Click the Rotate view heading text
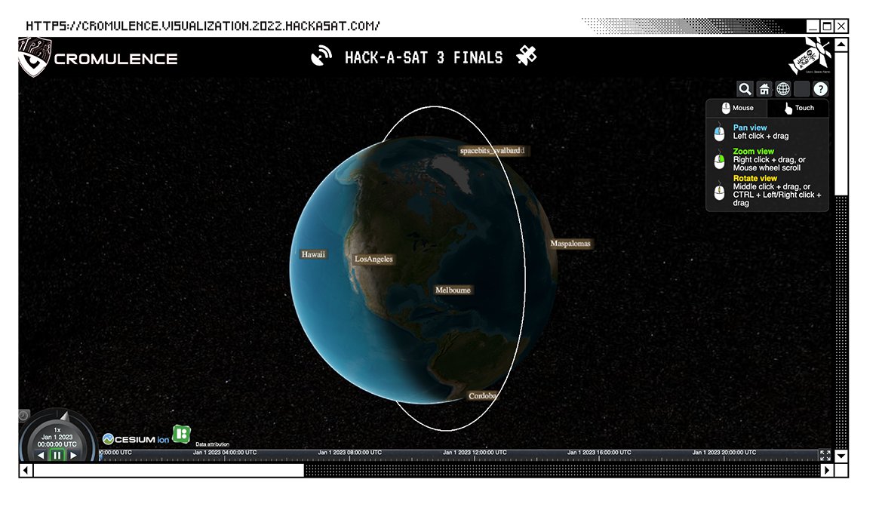This screenshot has height=507, width=879. point(755,178)
